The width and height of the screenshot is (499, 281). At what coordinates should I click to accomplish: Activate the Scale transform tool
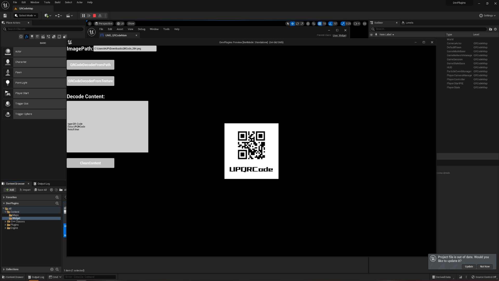click(x=302, y=23)
